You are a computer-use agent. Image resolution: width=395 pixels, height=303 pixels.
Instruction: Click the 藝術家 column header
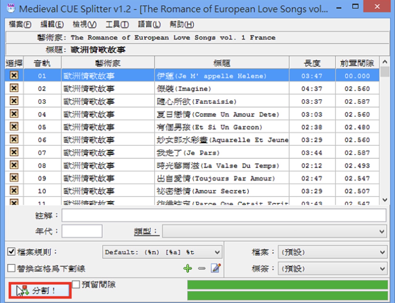tap(108, 63)
